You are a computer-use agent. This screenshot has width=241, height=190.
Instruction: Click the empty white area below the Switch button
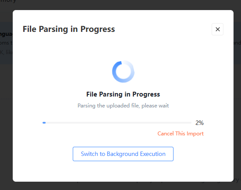[123, 171]
